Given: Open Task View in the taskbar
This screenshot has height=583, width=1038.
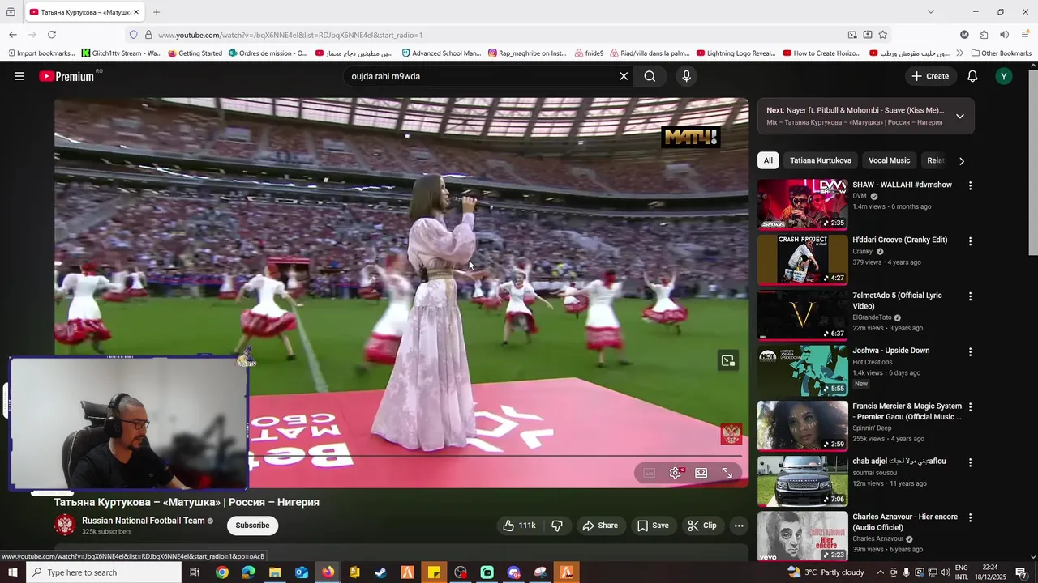Looking at the screenshot, I should point(195,572).
